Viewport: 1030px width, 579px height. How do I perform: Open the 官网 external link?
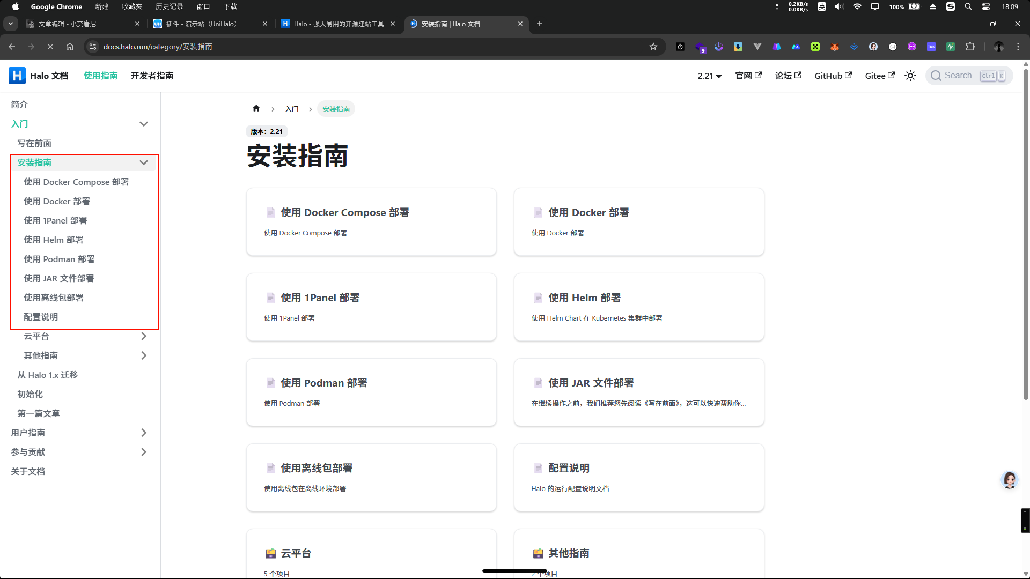748,76
